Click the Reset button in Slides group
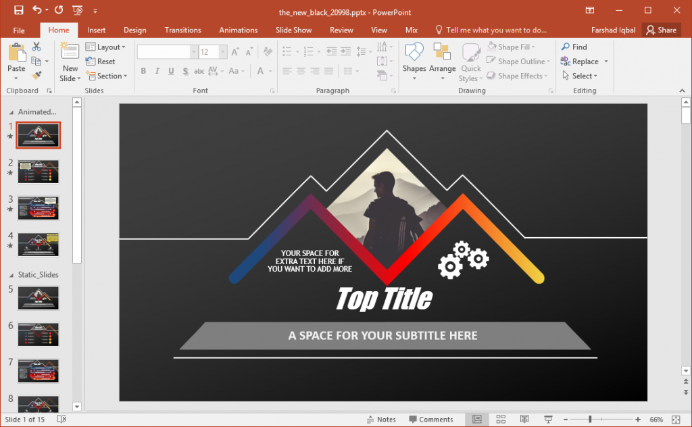This screenshot has width=692, height=427. click(106, 61)
